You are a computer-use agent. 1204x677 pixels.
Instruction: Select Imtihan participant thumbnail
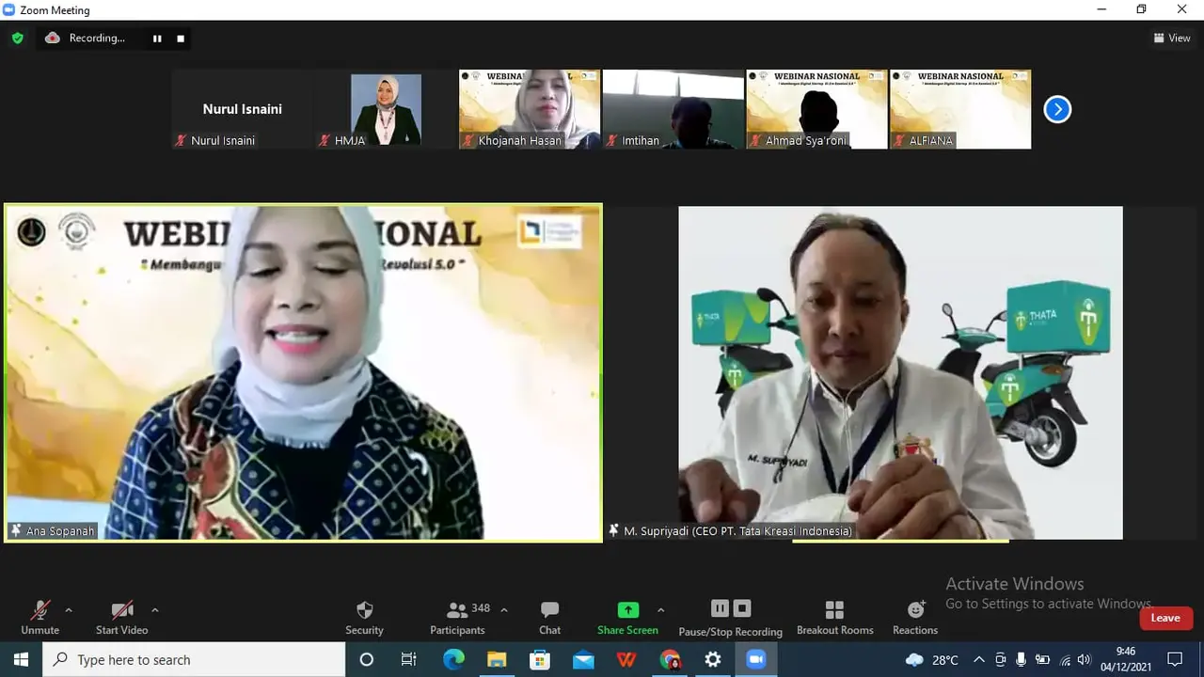(673, 109)
